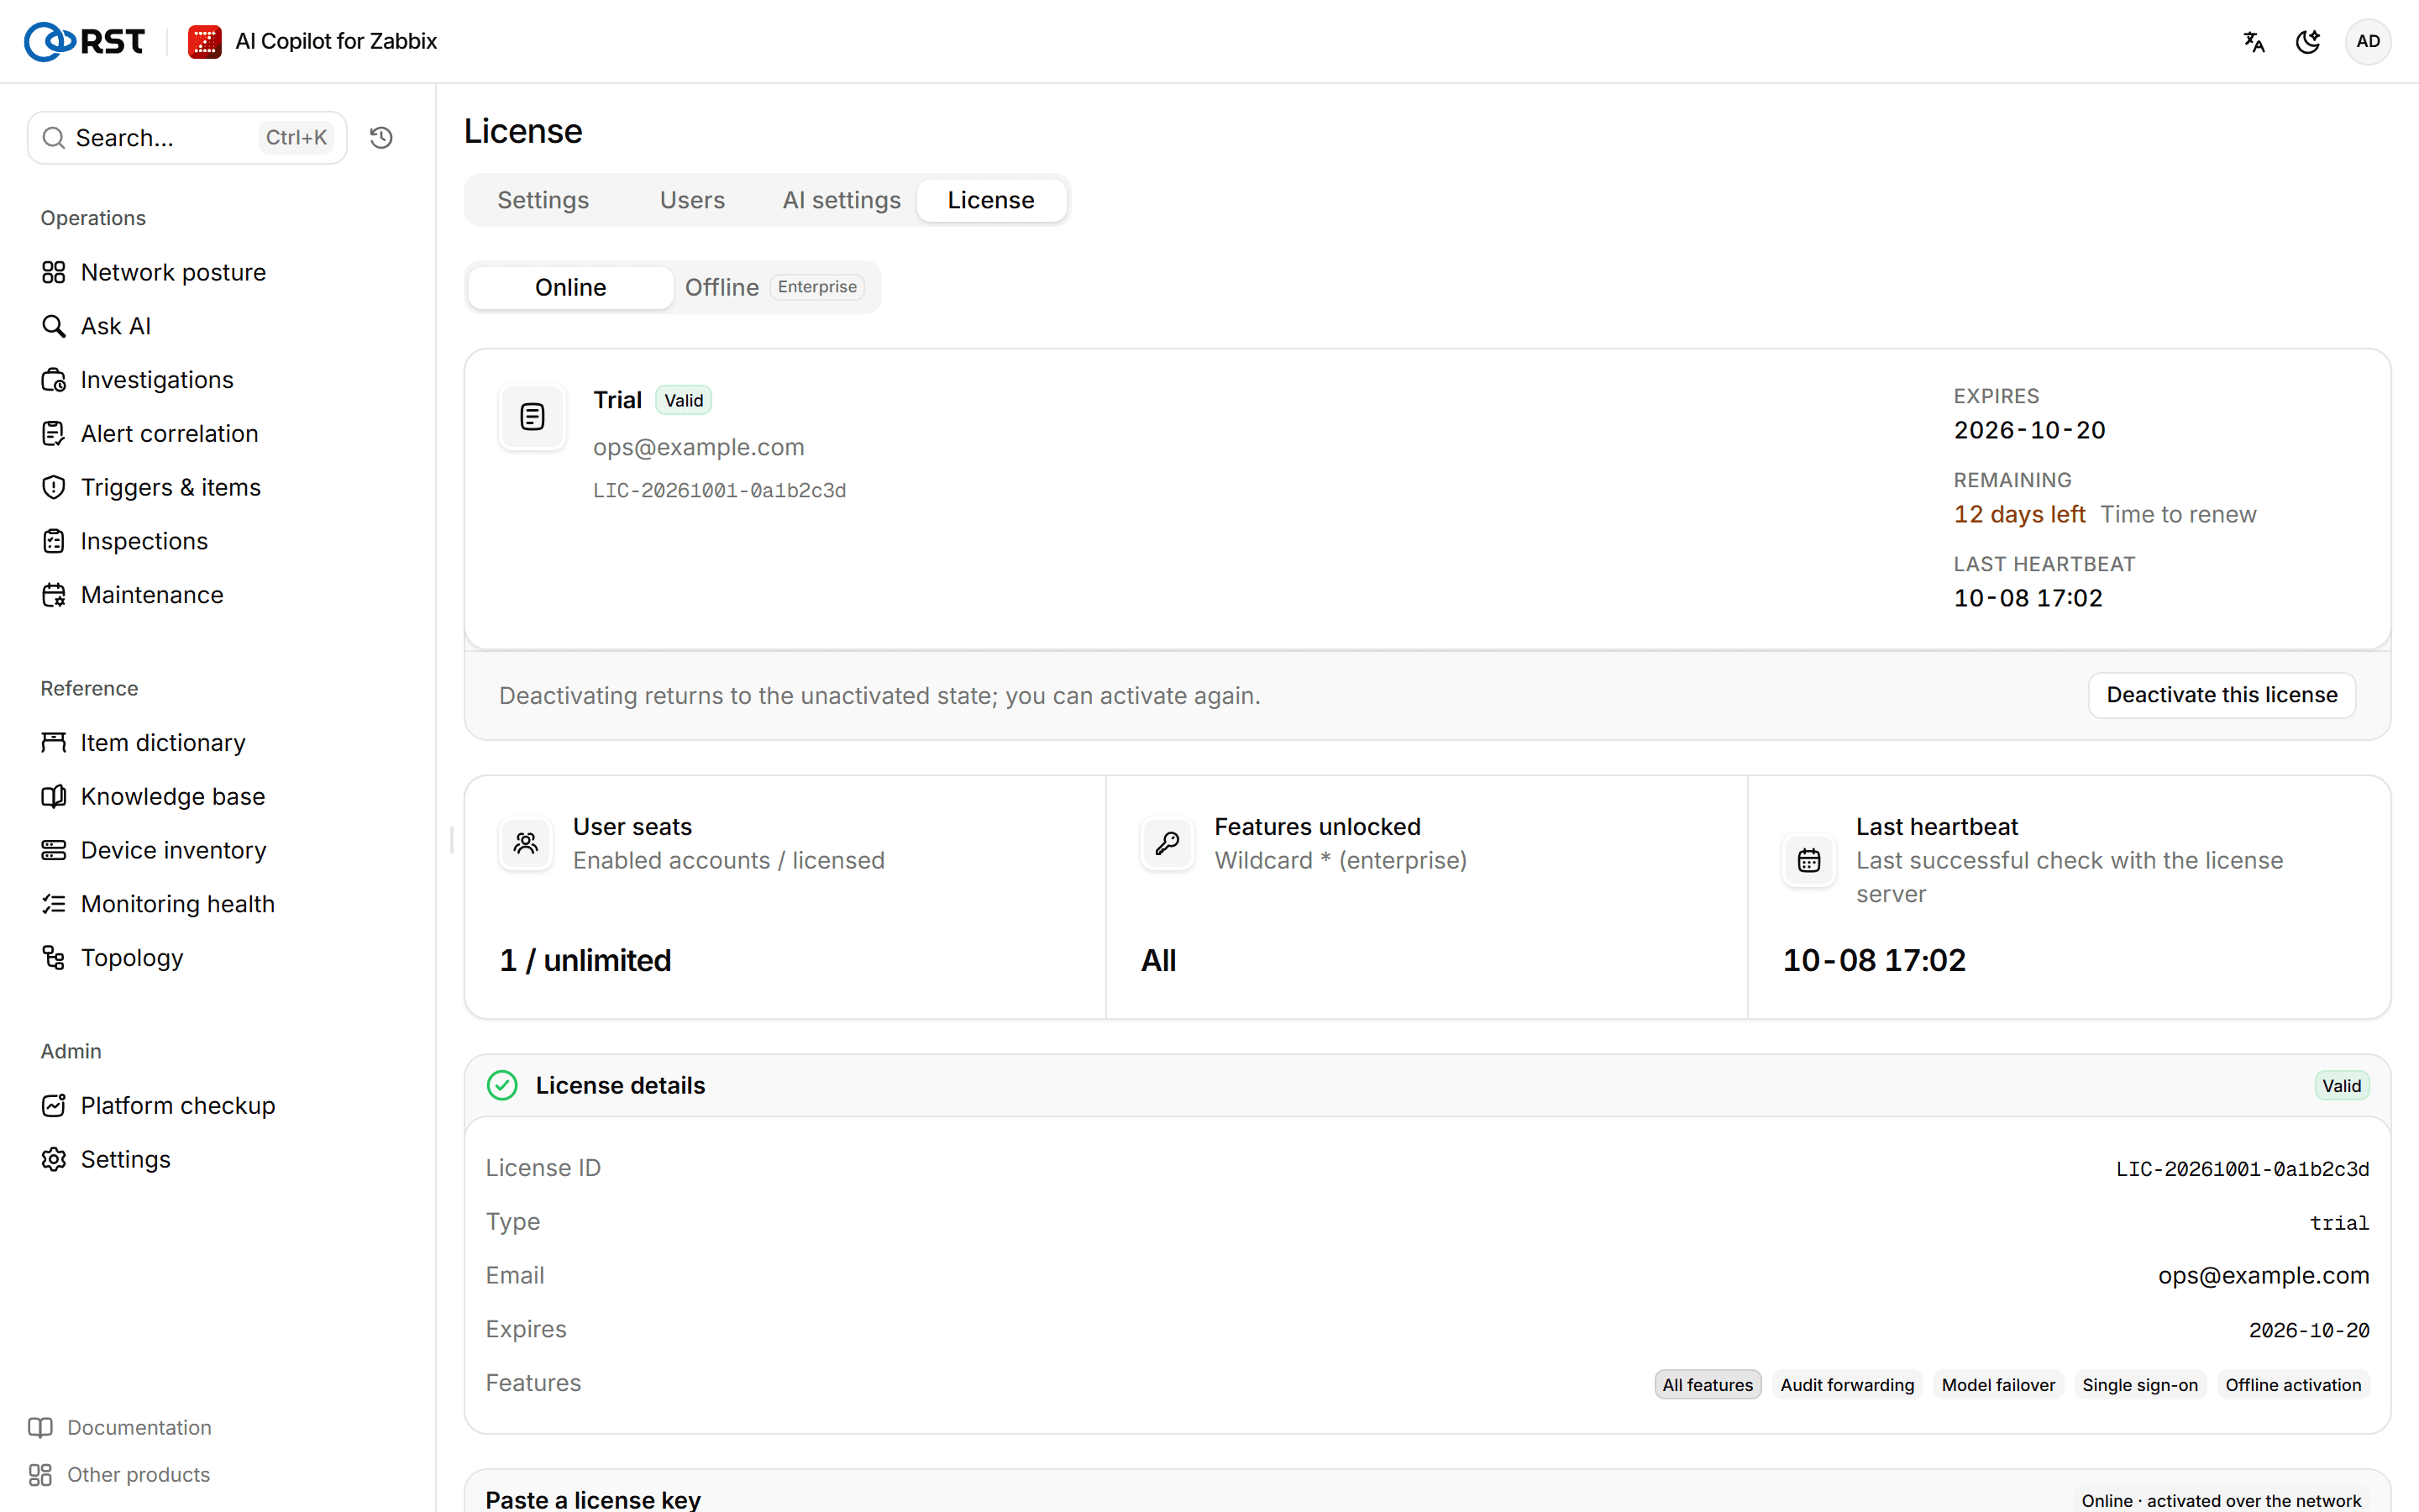This screenshot has width=2419, height=1512.
Task: Click Deactivate this license button
Action: [2221, 695]
